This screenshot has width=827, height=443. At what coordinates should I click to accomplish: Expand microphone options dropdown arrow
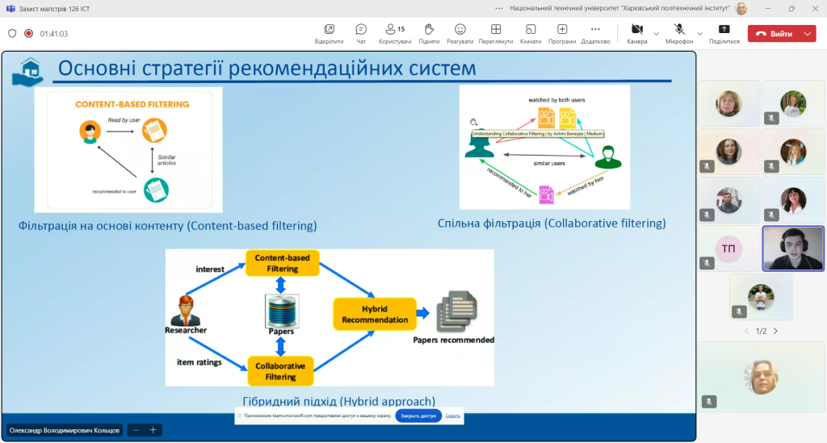point(700,34)
